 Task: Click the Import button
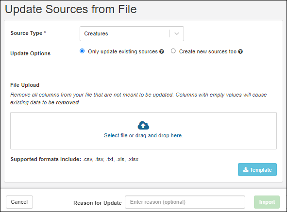267,202
